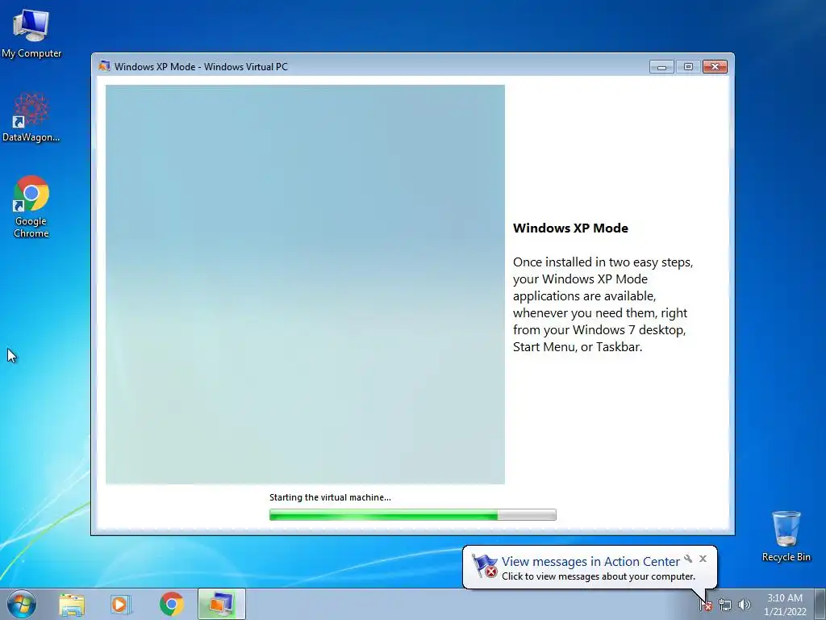Viewport: 826px width, 620px height.
Task: Click the View messages in Action Center link
Action: 590,562
